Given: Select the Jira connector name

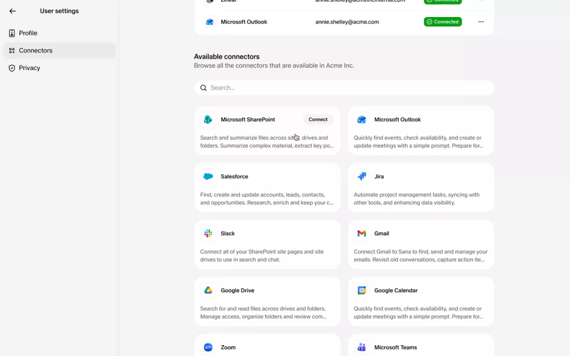Looking at the screenshot, I should click(379, 177).
